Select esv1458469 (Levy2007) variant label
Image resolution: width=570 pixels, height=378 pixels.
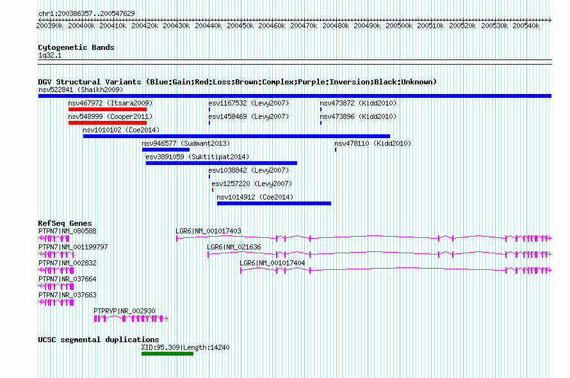click(248, 116)
